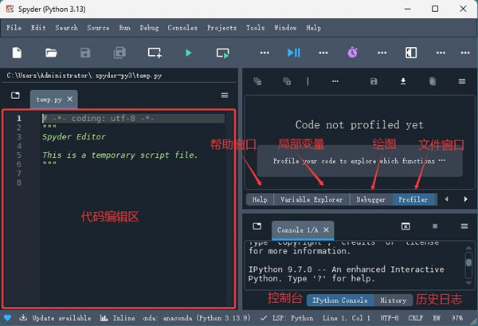478x326 pixels.
Task: Select Console 1/A tab
Action: click(x=297, y=230)
